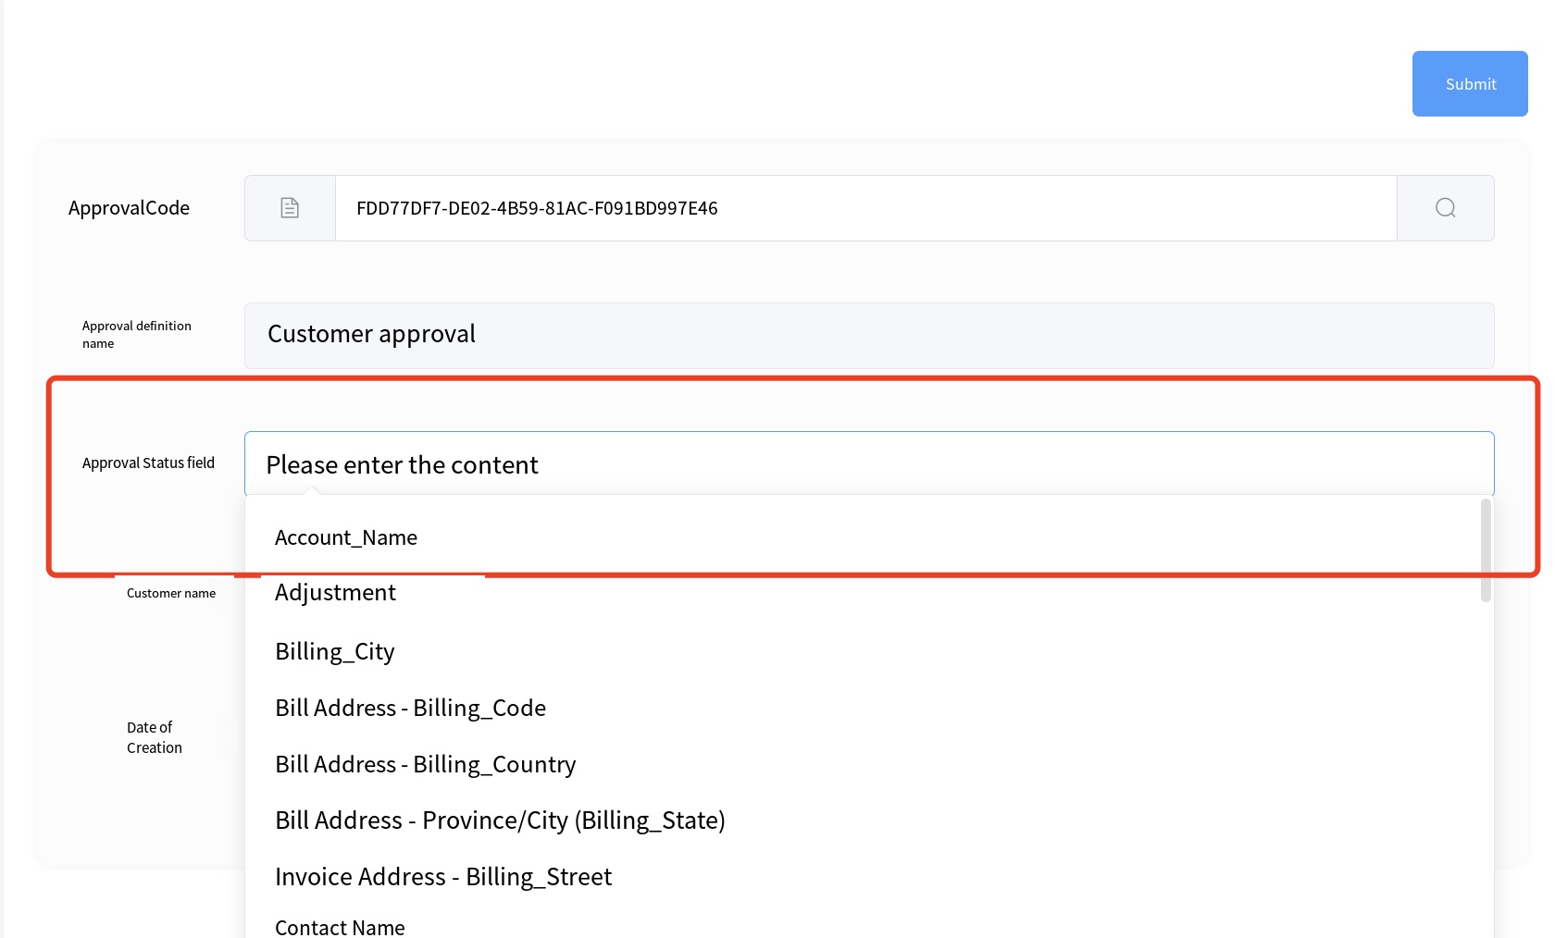The width and height of the screenshot is (1555, 938).
Task: Click the dropdown list scrollbar
Action: coord(1486,550)
